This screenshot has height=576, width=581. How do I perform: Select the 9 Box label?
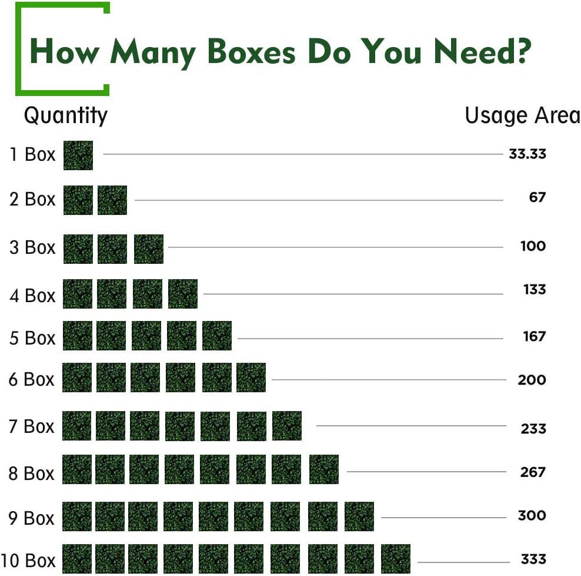(31, 518)
